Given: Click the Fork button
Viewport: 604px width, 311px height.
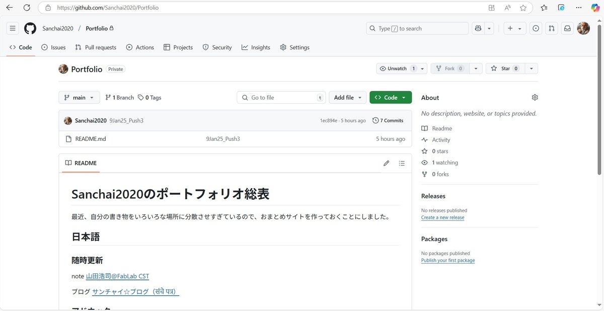Looking at the screenshot, I should [450, 68].
